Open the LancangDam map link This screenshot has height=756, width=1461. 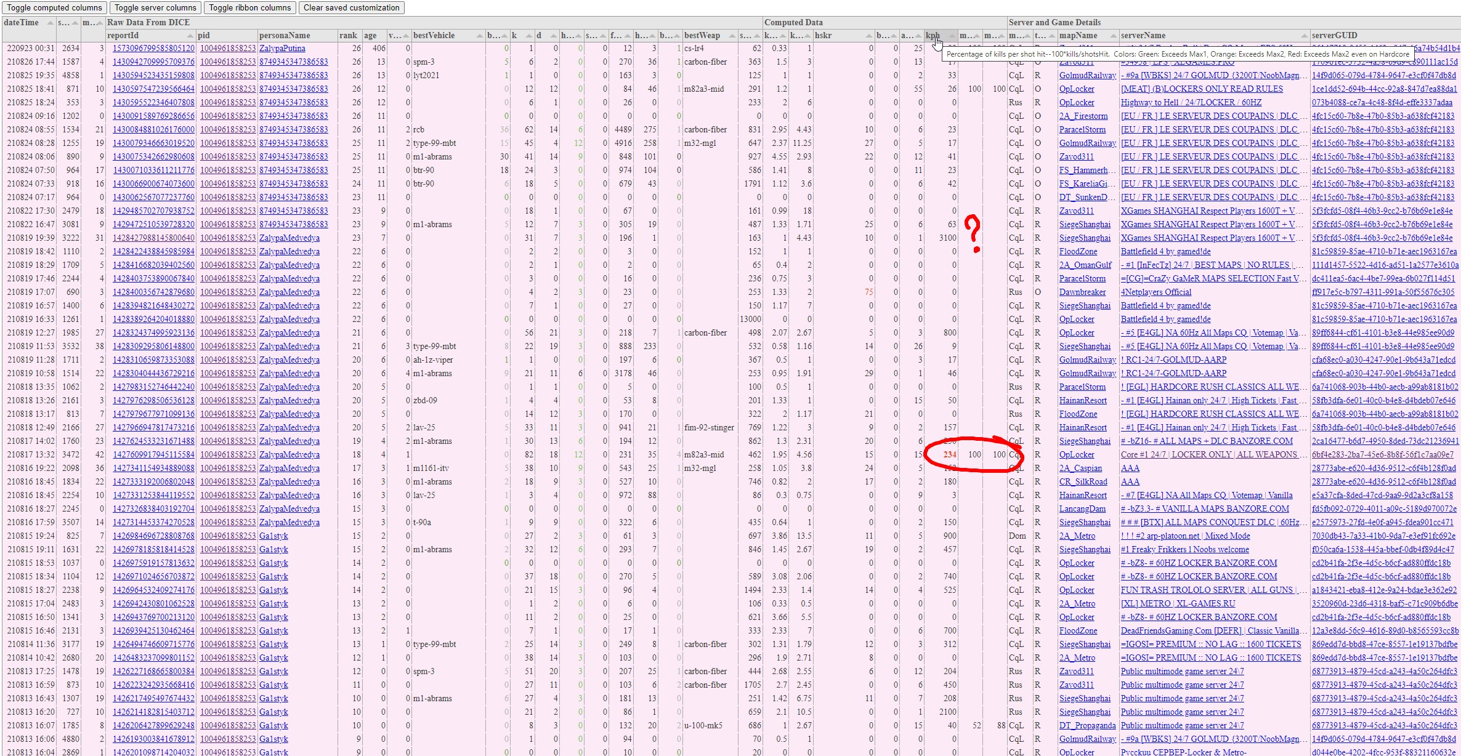(x=1082, y=509)
